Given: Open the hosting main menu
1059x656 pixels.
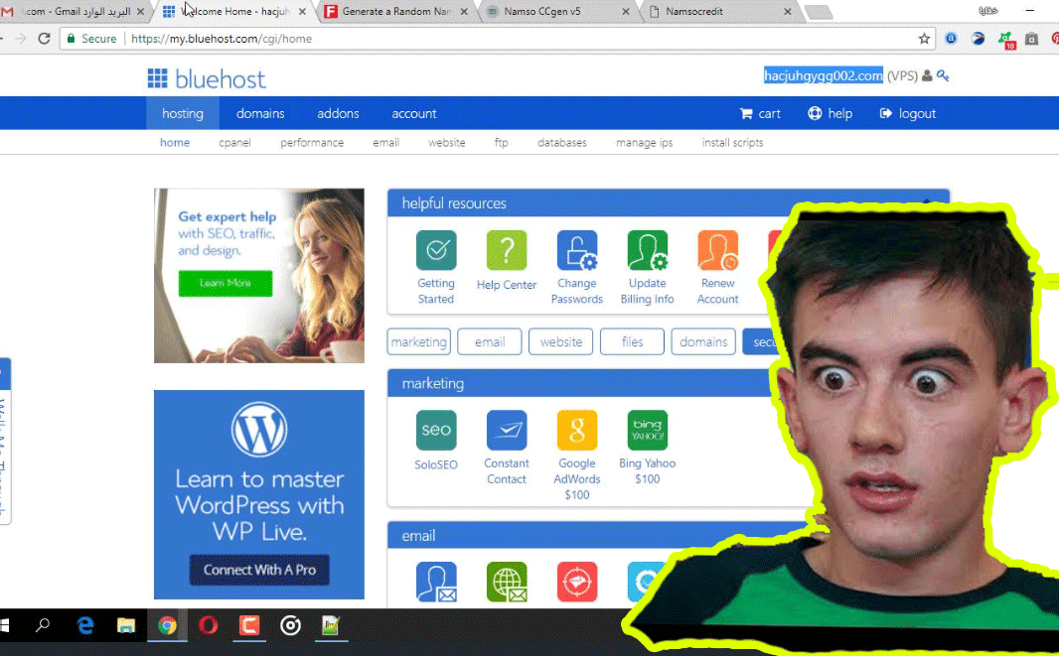Looking at the screenshot, I should pos(183,113).
